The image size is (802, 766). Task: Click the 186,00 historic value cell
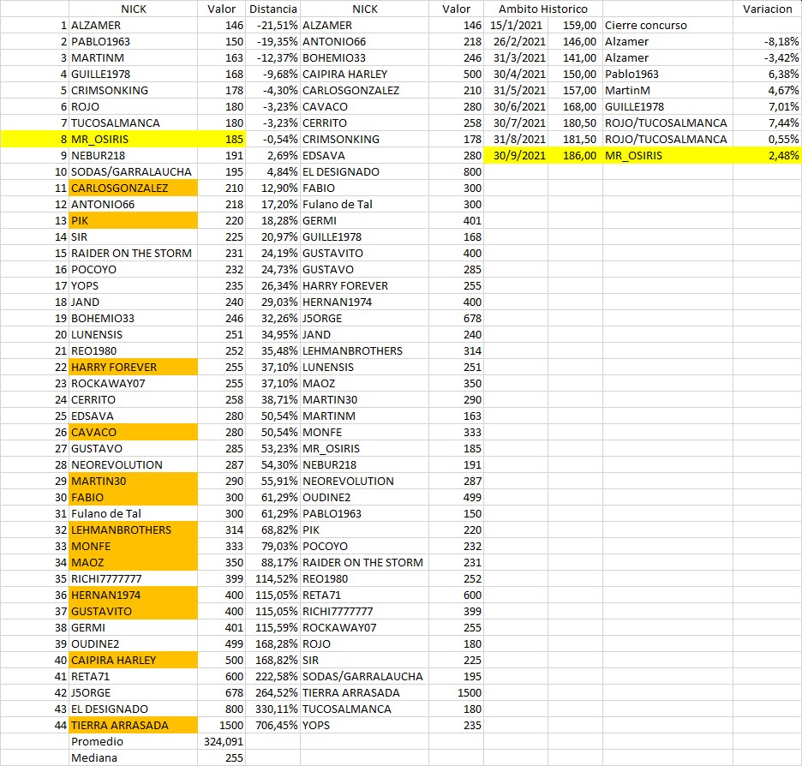pos(579,155)
